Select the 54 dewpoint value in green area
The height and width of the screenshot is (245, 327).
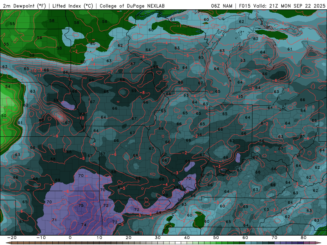click(8, 87)
